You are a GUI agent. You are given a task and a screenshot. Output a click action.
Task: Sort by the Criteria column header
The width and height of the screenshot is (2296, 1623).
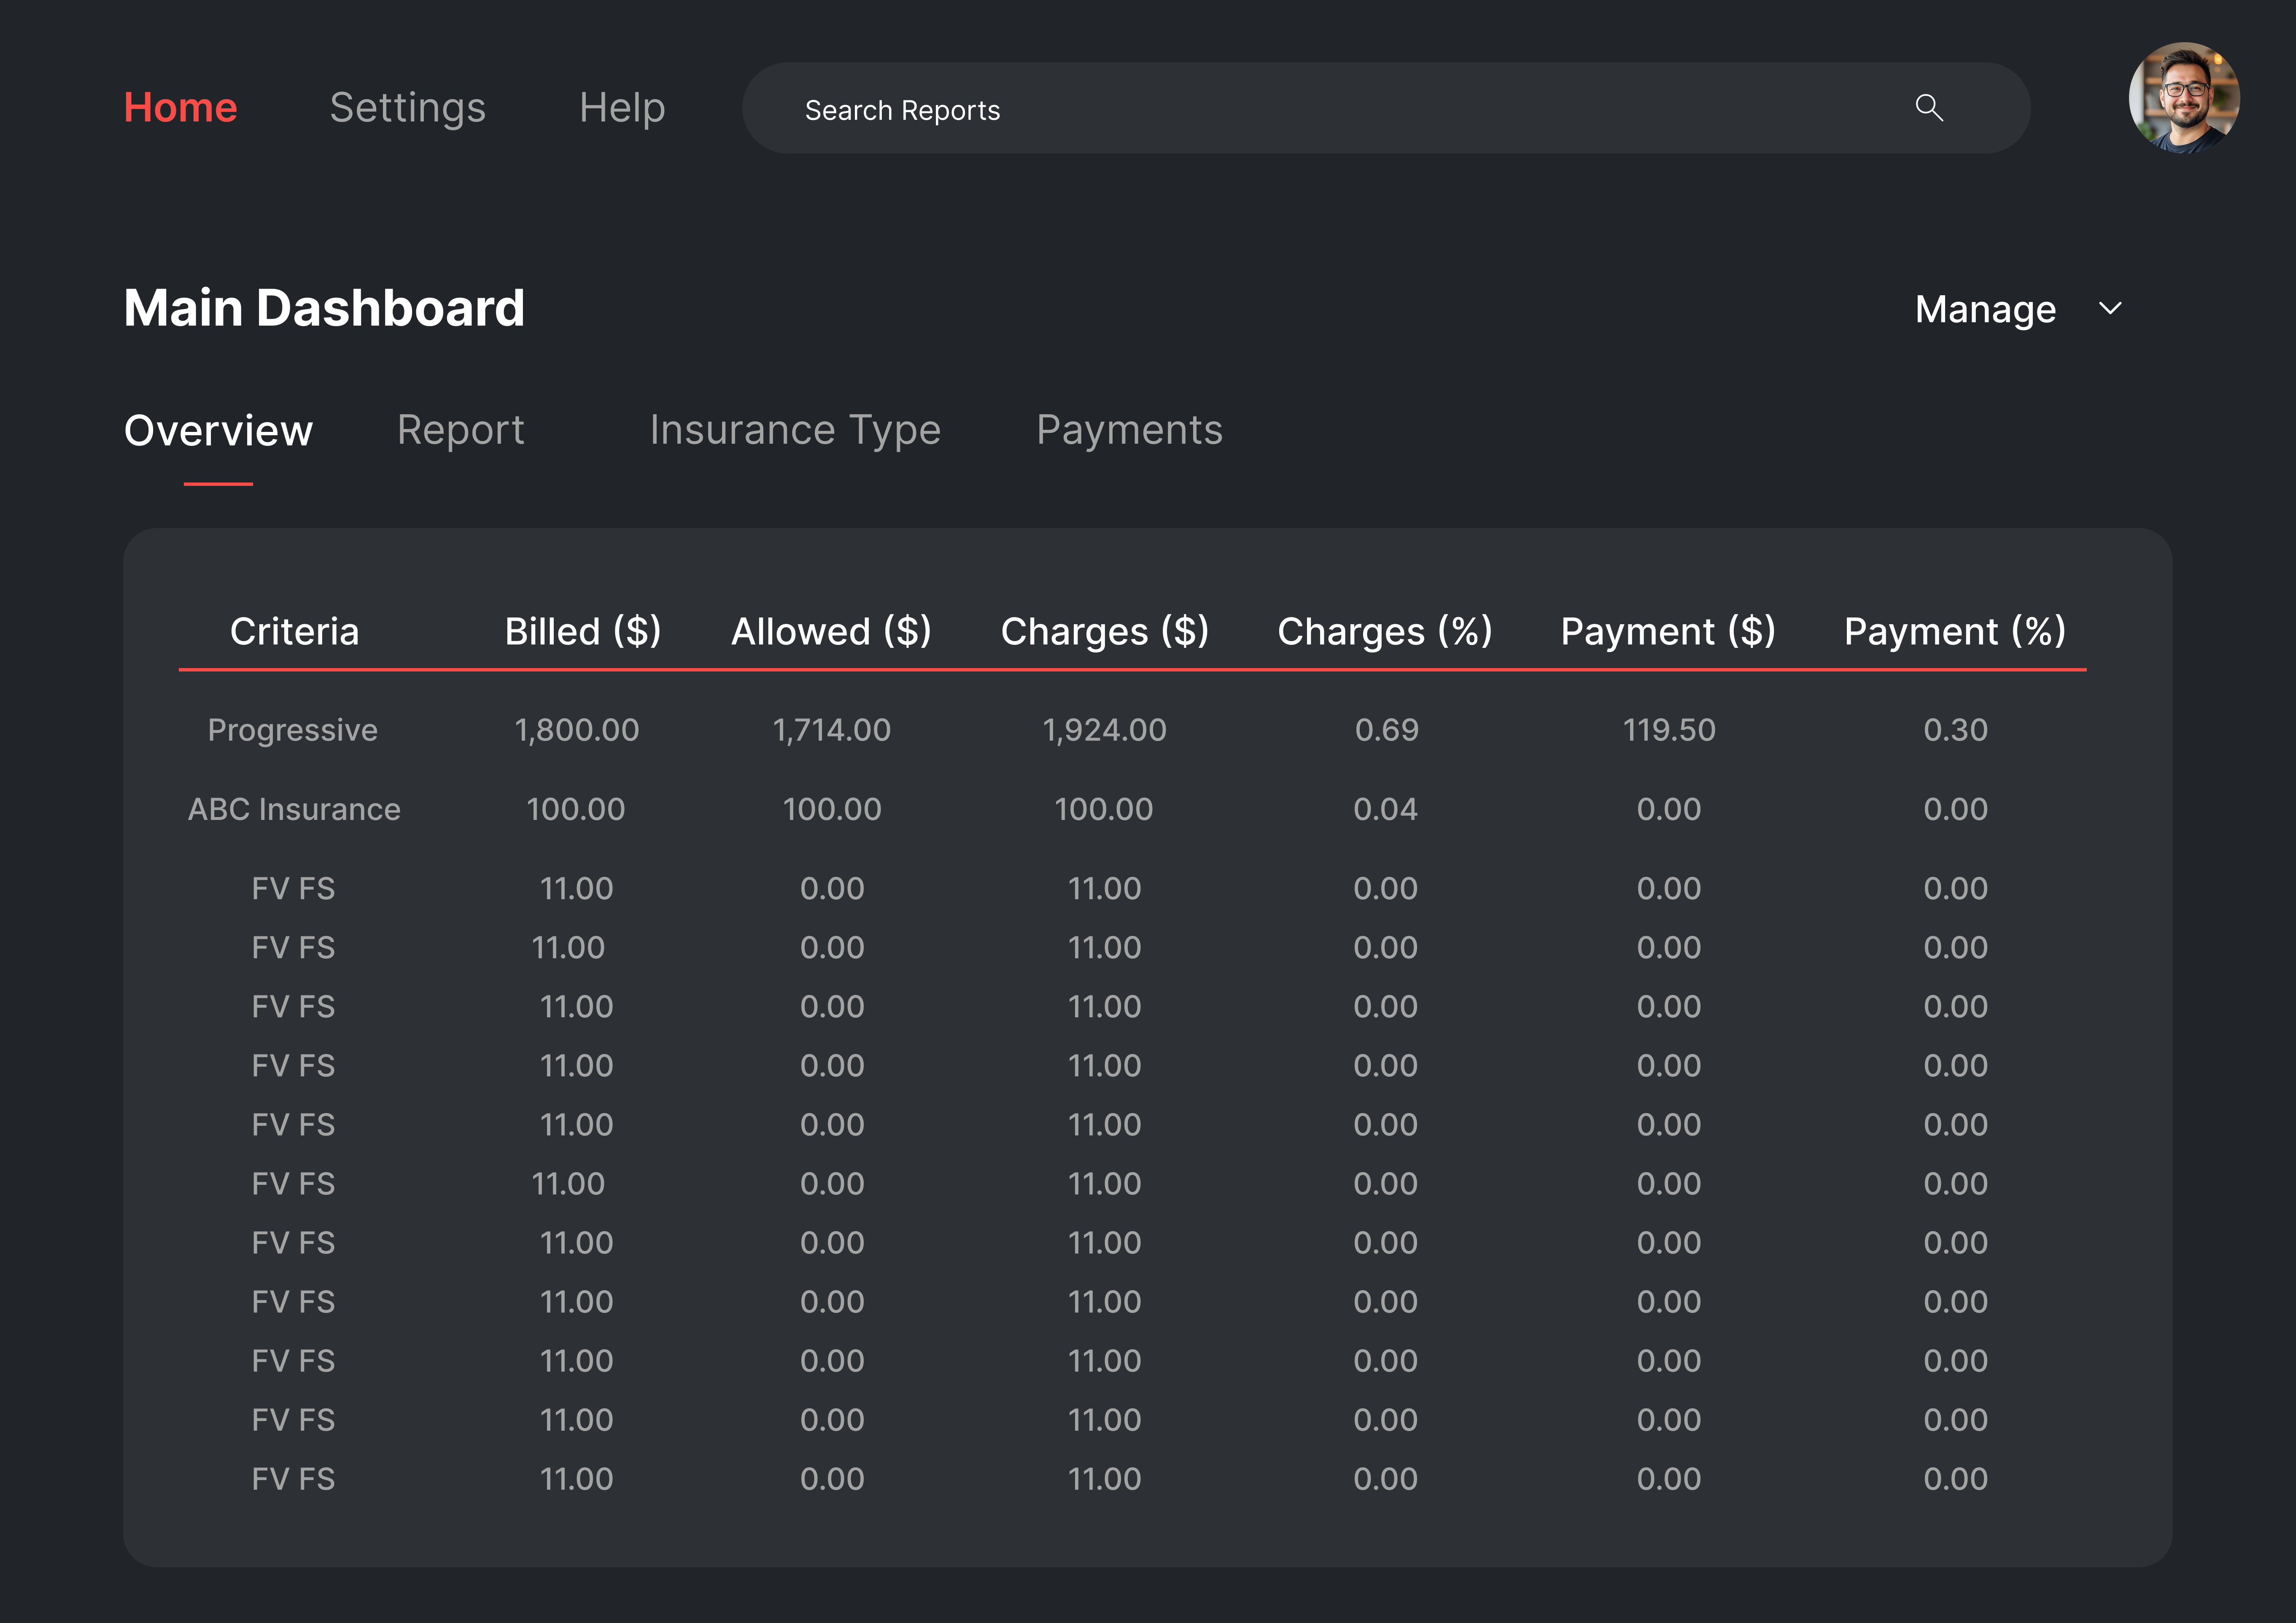click(294, 632)
